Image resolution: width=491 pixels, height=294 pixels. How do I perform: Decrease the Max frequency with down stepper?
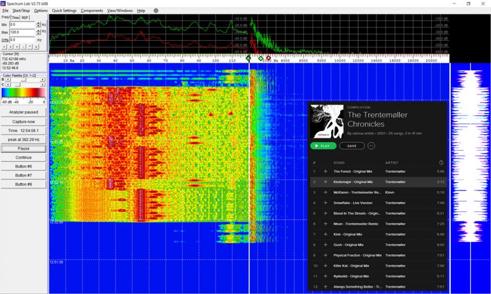[x=38, y=33]
